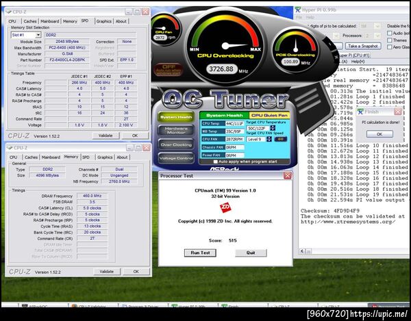Check the Aero Glass option in Hyper PI
Image resolution: width=411 pixels, height=321 pixels.
(x=390, y=47)
